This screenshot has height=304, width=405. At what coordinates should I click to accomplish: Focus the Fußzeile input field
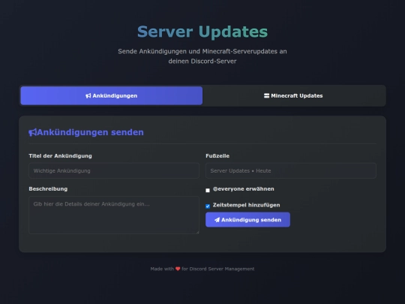tap(291, 170)
